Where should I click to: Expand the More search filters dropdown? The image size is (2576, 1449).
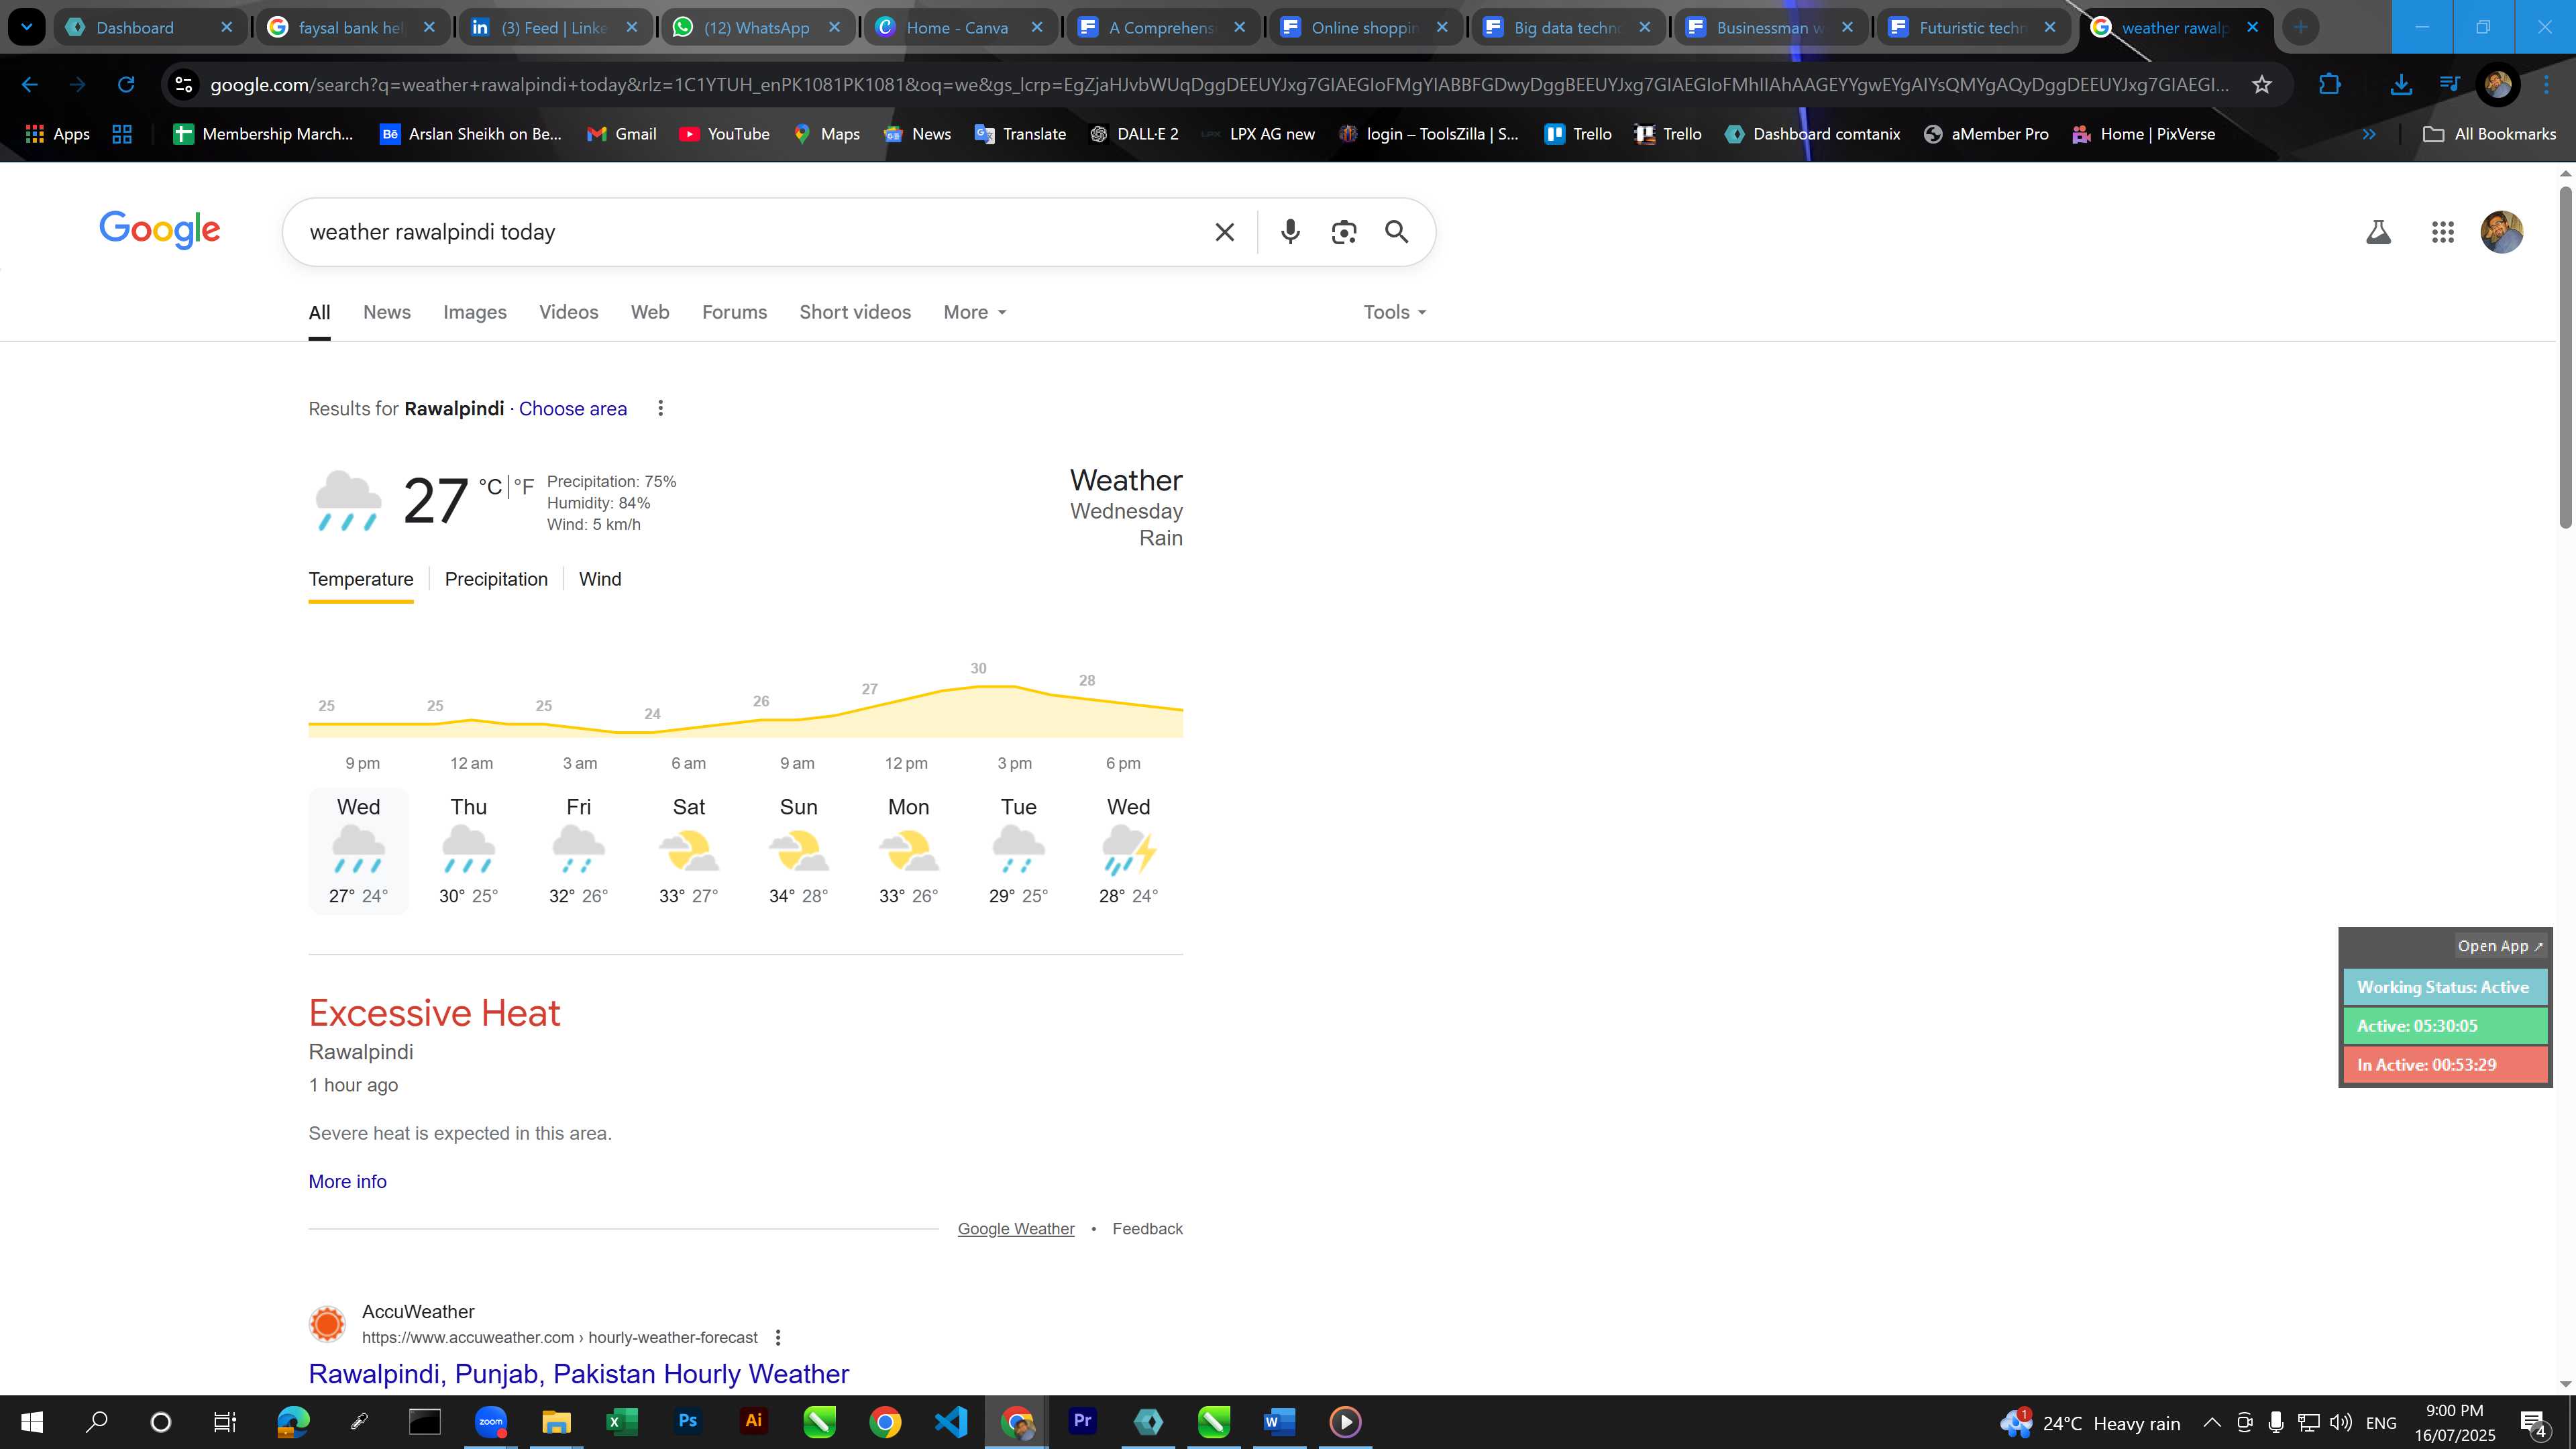(975, 312)
